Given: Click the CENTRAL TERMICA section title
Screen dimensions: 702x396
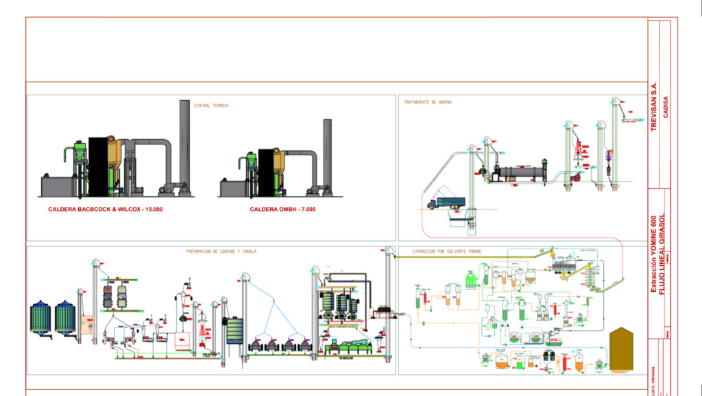Looking at the screenshot, I should (211, 106).
